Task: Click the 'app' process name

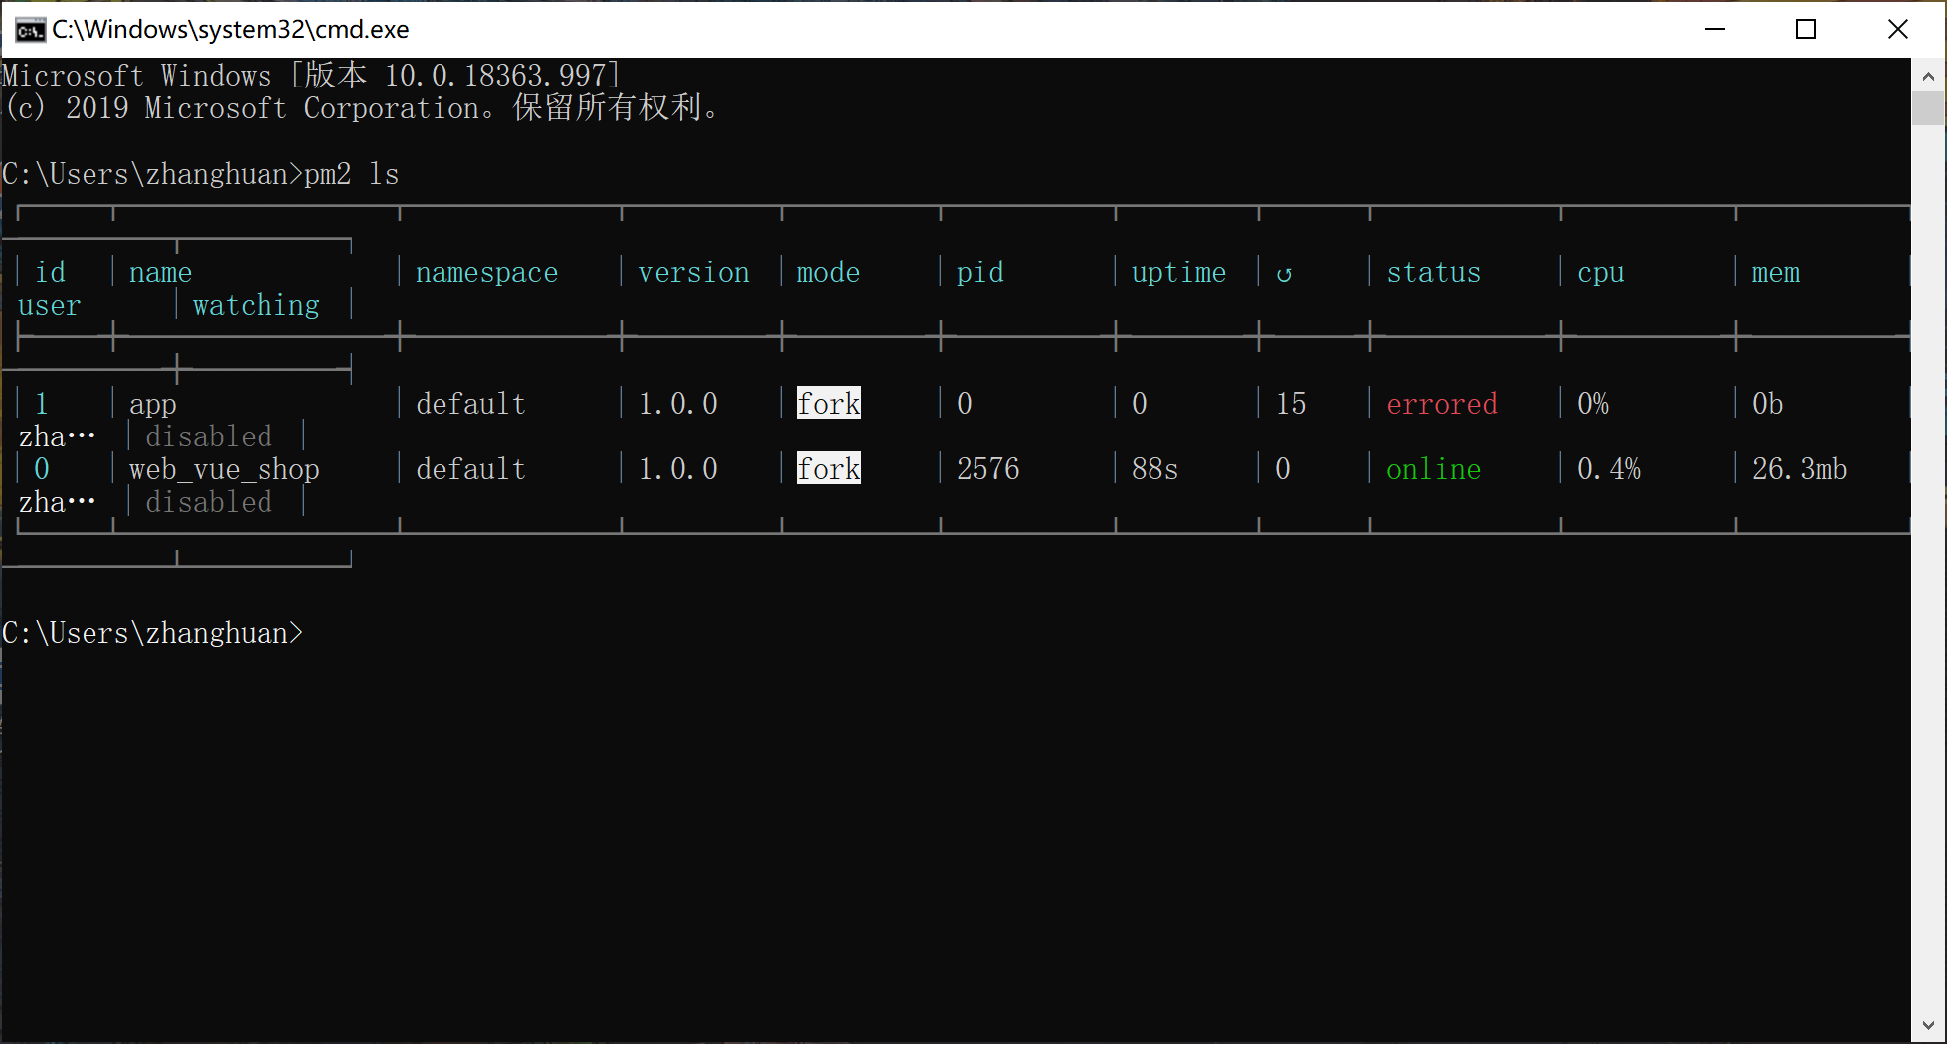Action: (153, 404)
